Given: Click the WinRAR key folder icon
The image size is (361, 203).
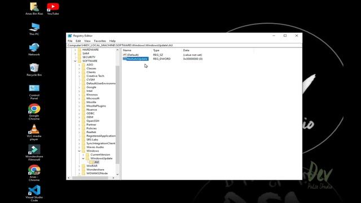Looking at the screenshot, I should [x=83, y=166].
